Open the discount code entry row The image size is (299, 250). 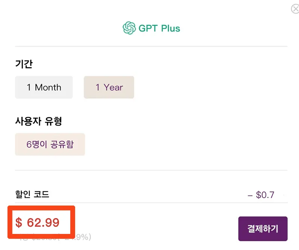tap(149, 195)
